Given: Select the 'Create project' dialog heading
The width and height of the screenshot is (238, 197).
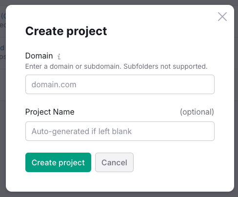Looking at the screenshot, I should [x=66, y=31].
